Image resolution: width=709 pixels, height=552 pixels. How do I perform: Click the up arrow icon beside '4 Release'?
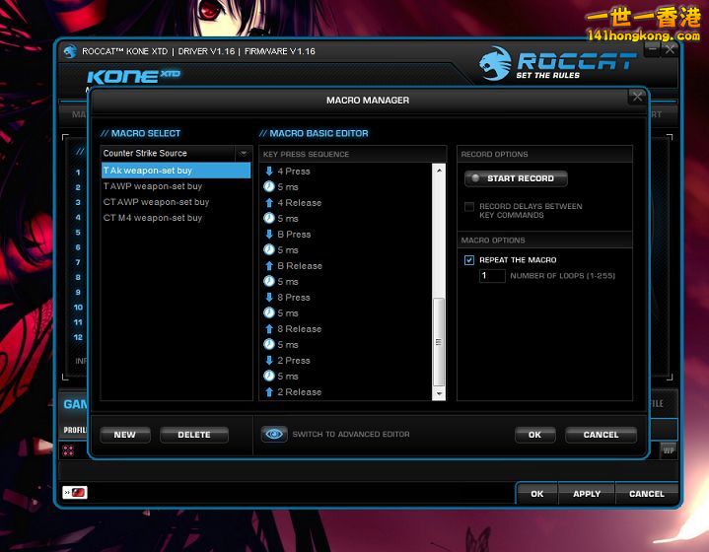coord(269,202)
